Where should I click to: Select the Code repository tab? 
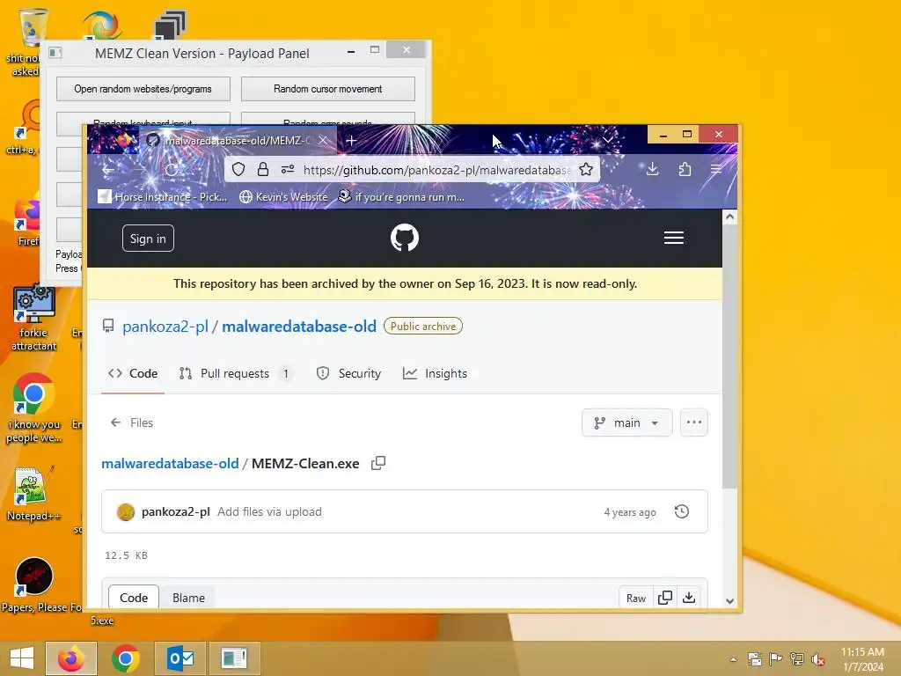point(133,373)
